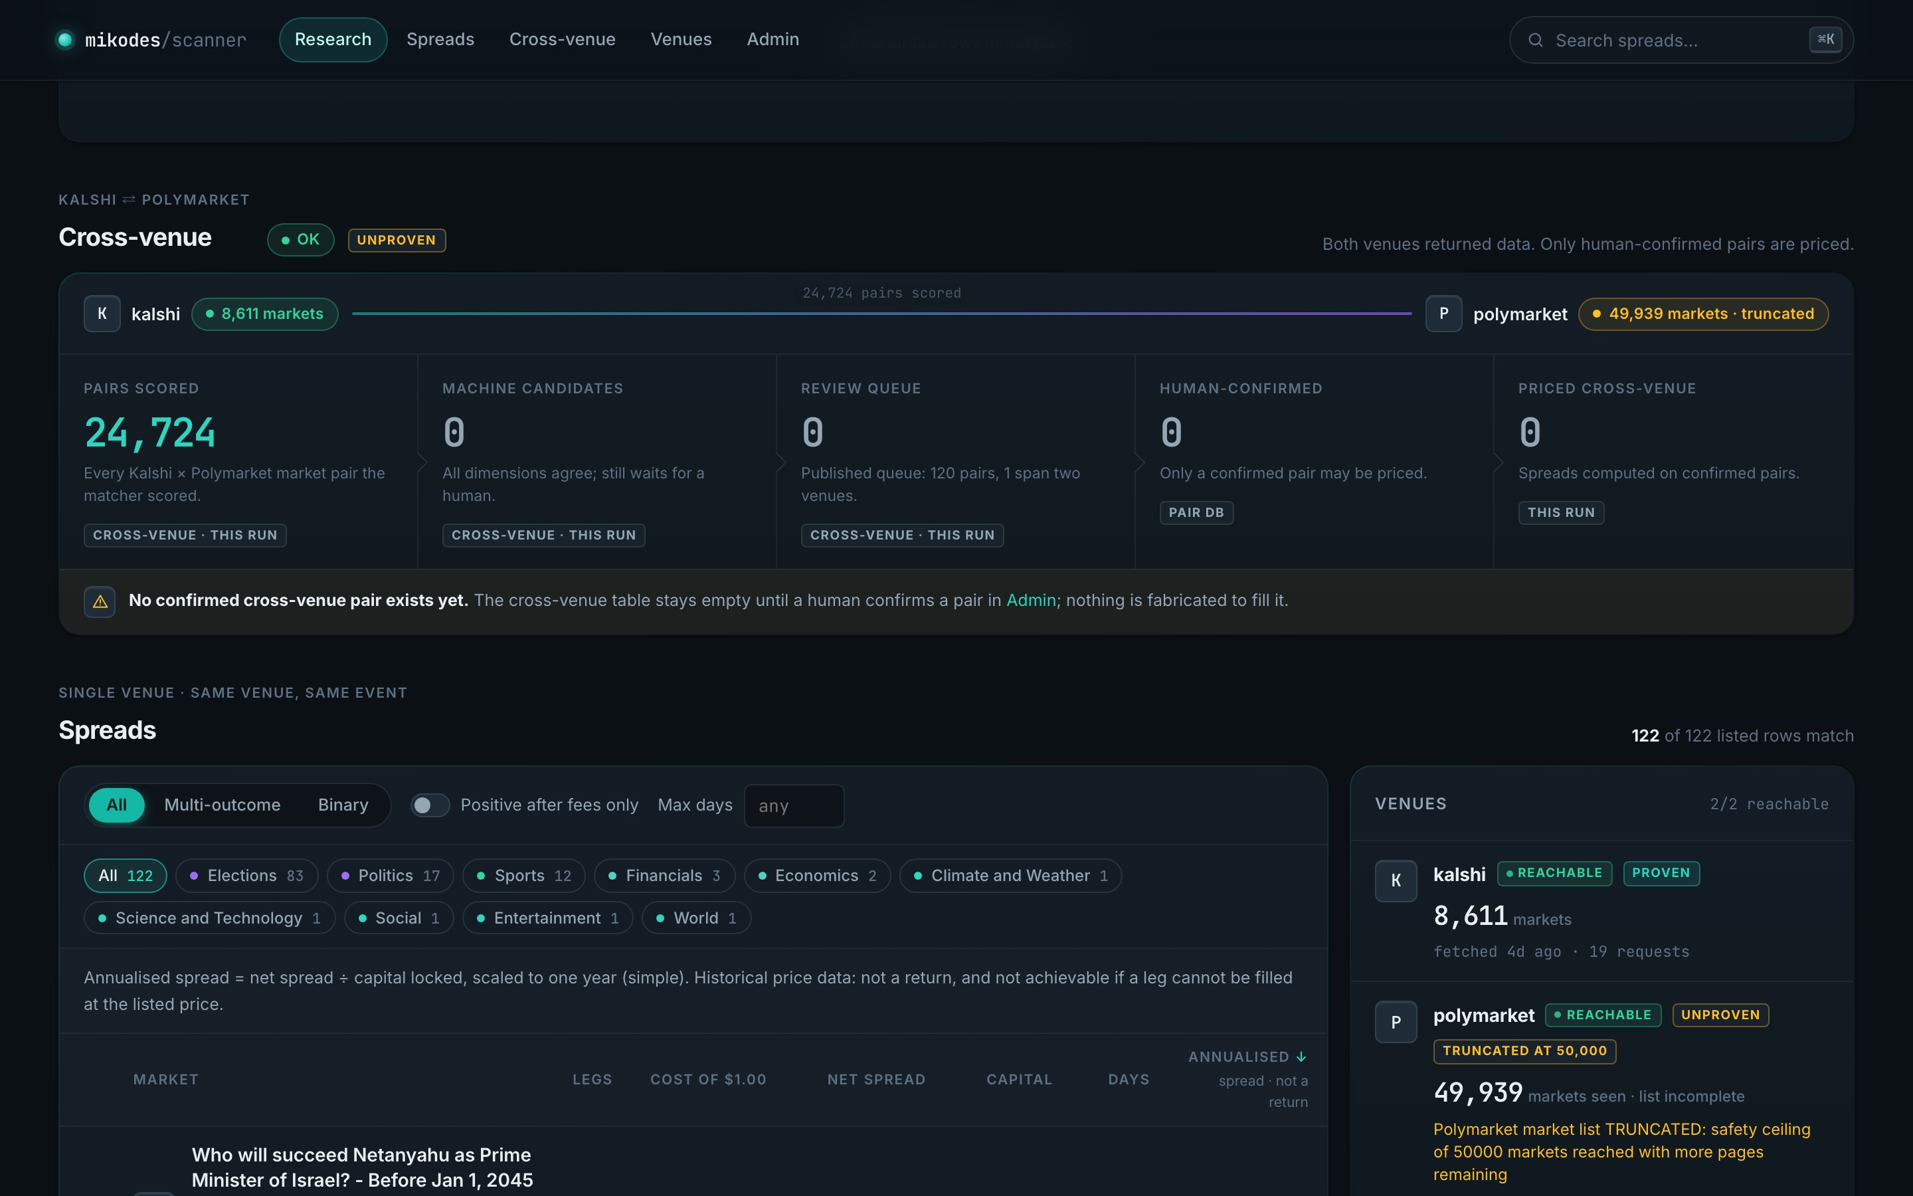Click the polymarket P icon in Venues panel
The height and width of the screenshot is (1196, 1913).
click(1395, 1022)
